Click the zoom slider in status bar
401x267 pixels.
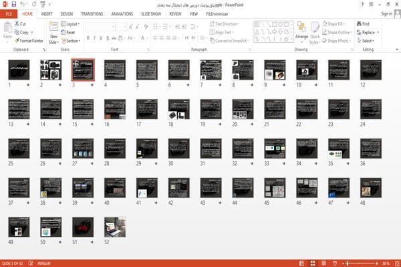(360, 264)
